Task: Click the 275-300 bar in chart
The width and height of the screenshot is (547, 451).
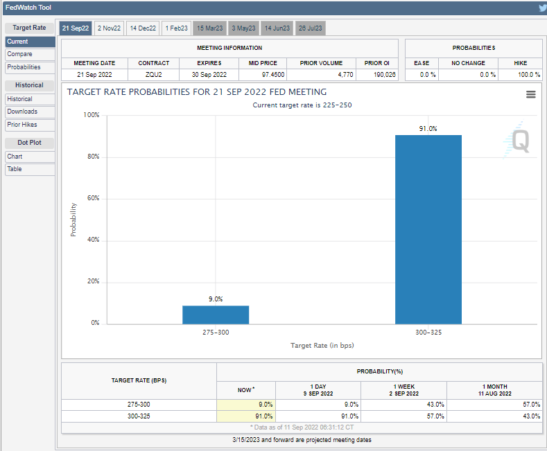Action: click(216, 315)
